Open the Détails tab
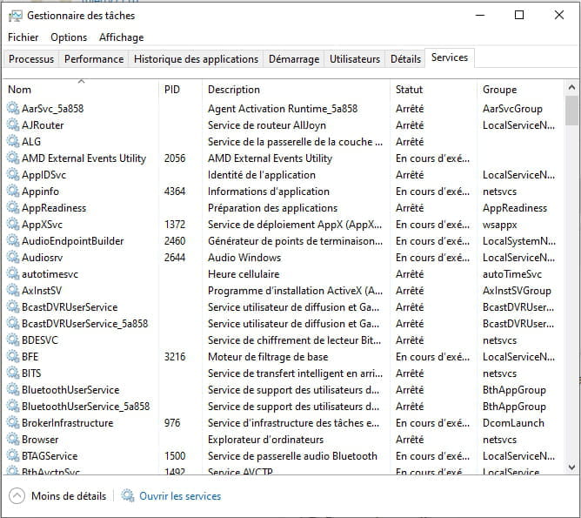 click(x=405, y=59)
